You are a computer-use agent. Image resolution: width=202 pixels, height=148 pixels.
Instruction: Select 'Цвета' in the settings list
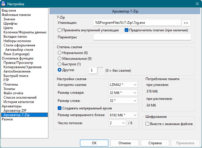pos(8,28)
